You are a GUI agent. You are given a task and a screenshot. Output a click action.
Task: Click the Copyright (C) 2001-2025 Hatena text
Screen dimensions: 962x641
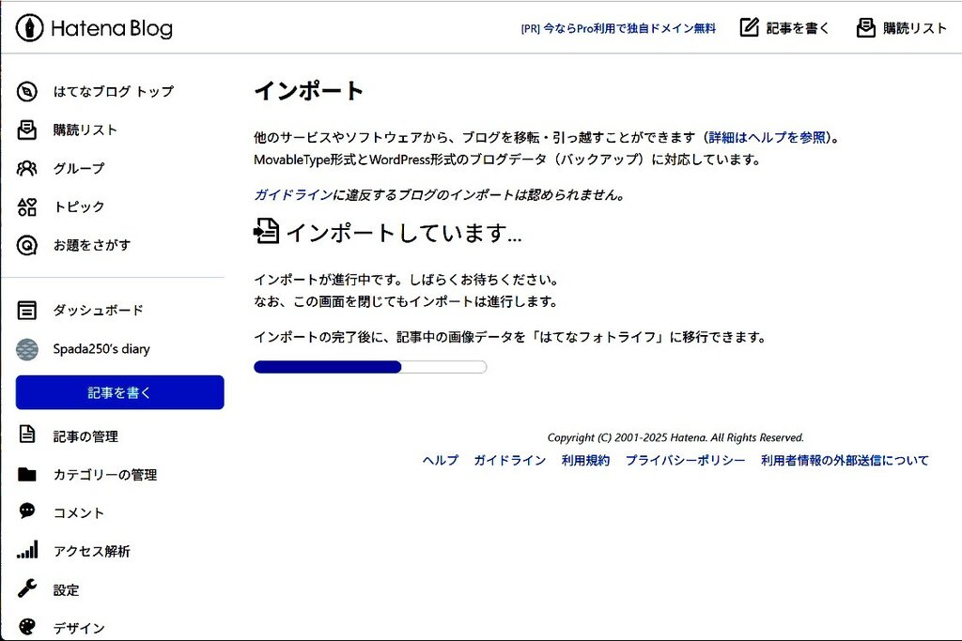click(x=675, y=437)
